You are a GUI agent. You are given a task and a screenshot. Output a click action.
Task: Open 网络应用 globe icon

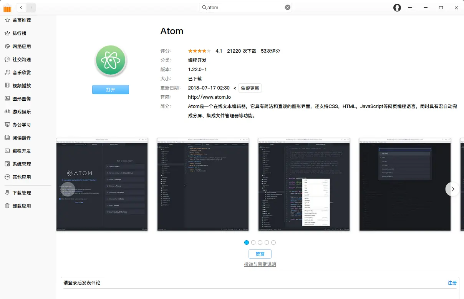pos(7,46)
